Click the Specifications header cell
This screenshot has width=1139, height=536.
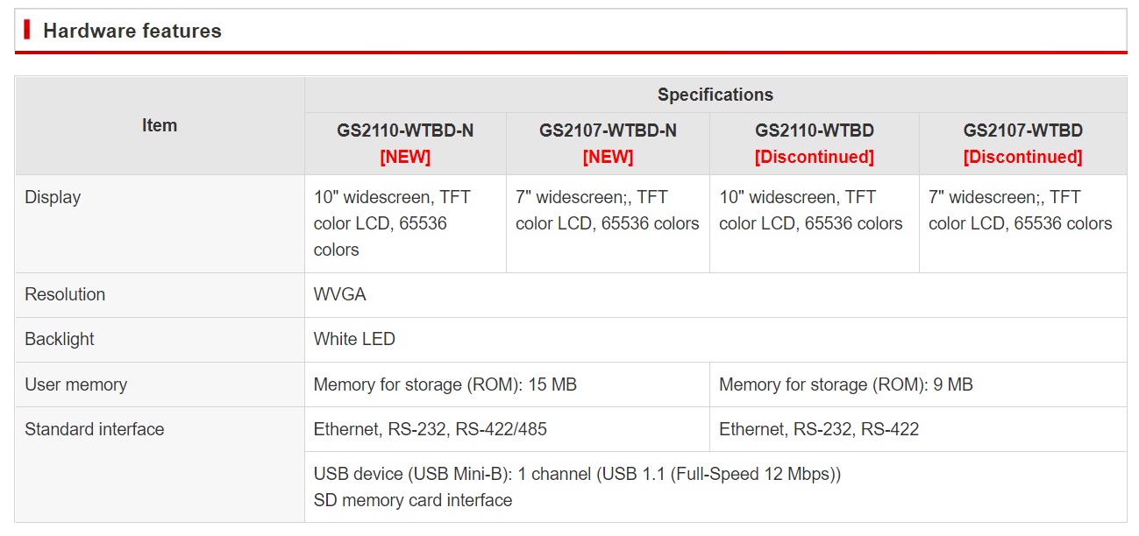tap(715, 95)
